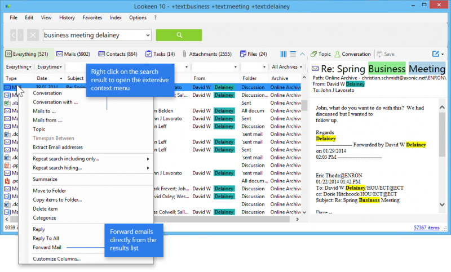Screen dimensions: 451x272
Task: Open the Everytime date filter dropdown
Action: (50, 67)
